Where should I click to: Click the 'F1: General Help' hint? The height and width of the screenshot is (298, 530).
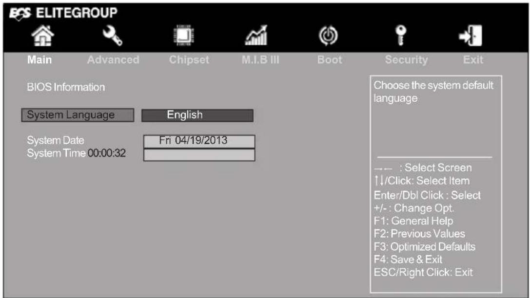[413, 221]
